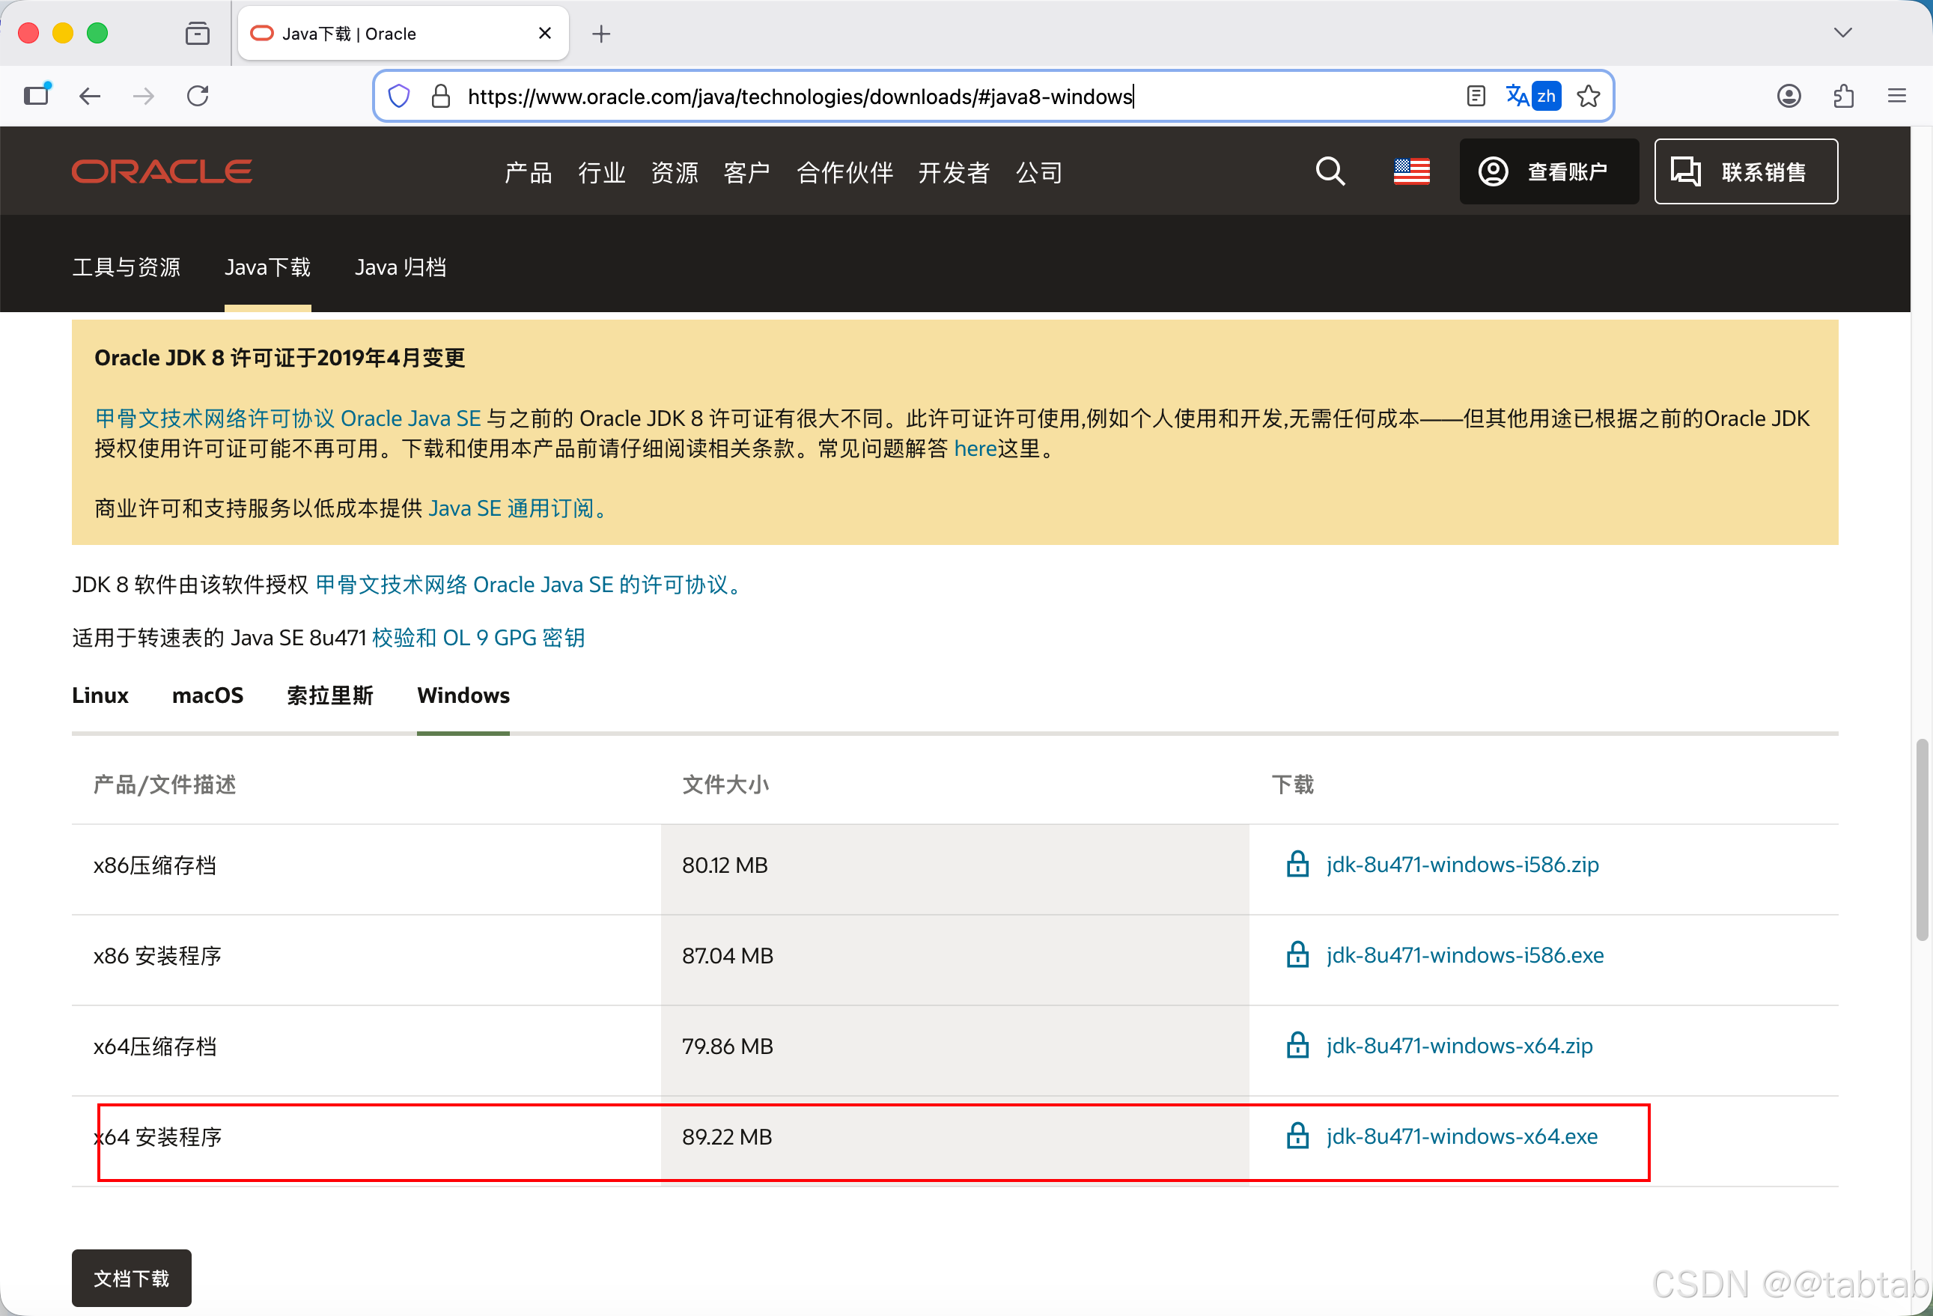Open the browser hamburger application menu
1933x1316 pixels.
1896,97
